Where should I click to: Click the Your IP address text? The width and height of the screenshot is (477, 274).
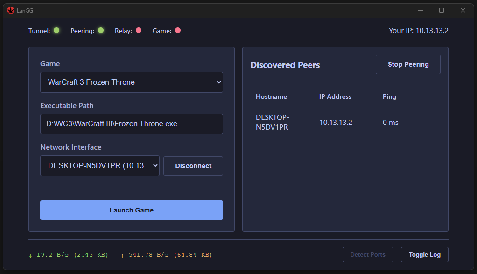[x=418, y=31]
